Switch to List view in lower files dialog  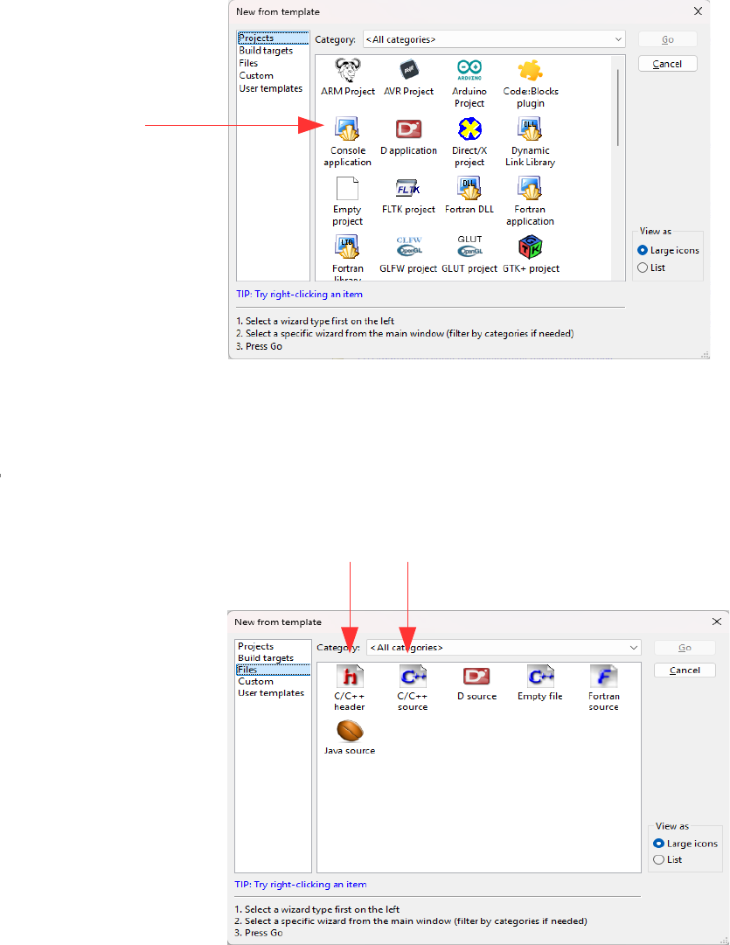point(659,860)
